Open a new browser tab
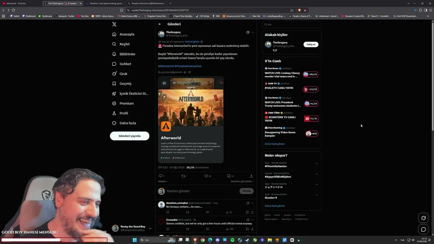This screenshot has width=434, height=244. (x=170, y=3)
